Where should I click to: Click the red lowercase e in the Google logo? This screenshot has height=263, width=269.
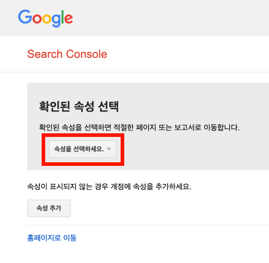point(69,19)
